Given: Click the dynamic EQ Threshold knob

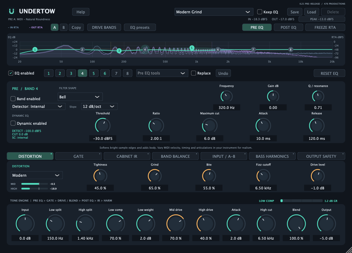Looking at the screenshot, I should (x=102, y=125).
